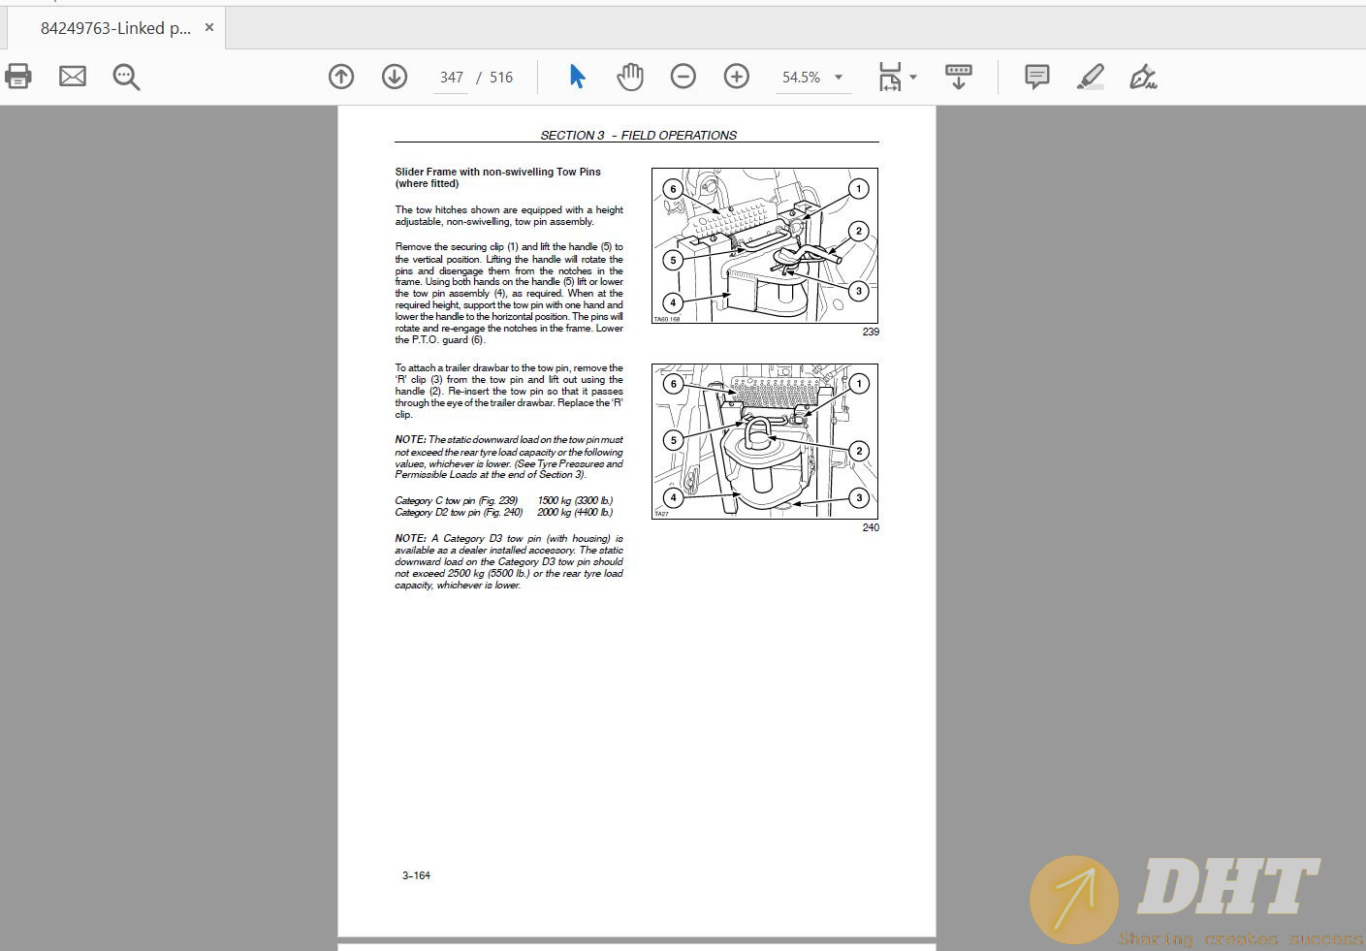This screenshot has height=951, width=1366.
Task: Edit the current page number field
Action: (x=451, y=78)
